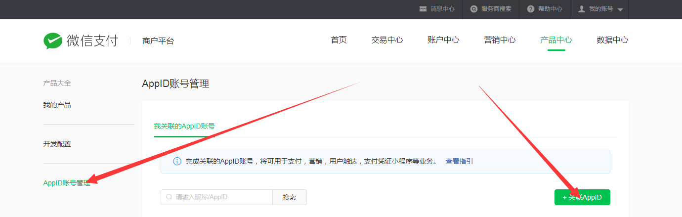Go to 首页 navigation tab

tap(339, 40)
